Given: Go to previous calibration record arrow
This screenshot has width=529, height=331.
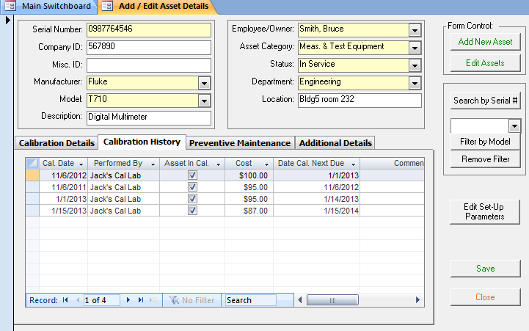Looking at the screenshot, I should pos(78,300).
